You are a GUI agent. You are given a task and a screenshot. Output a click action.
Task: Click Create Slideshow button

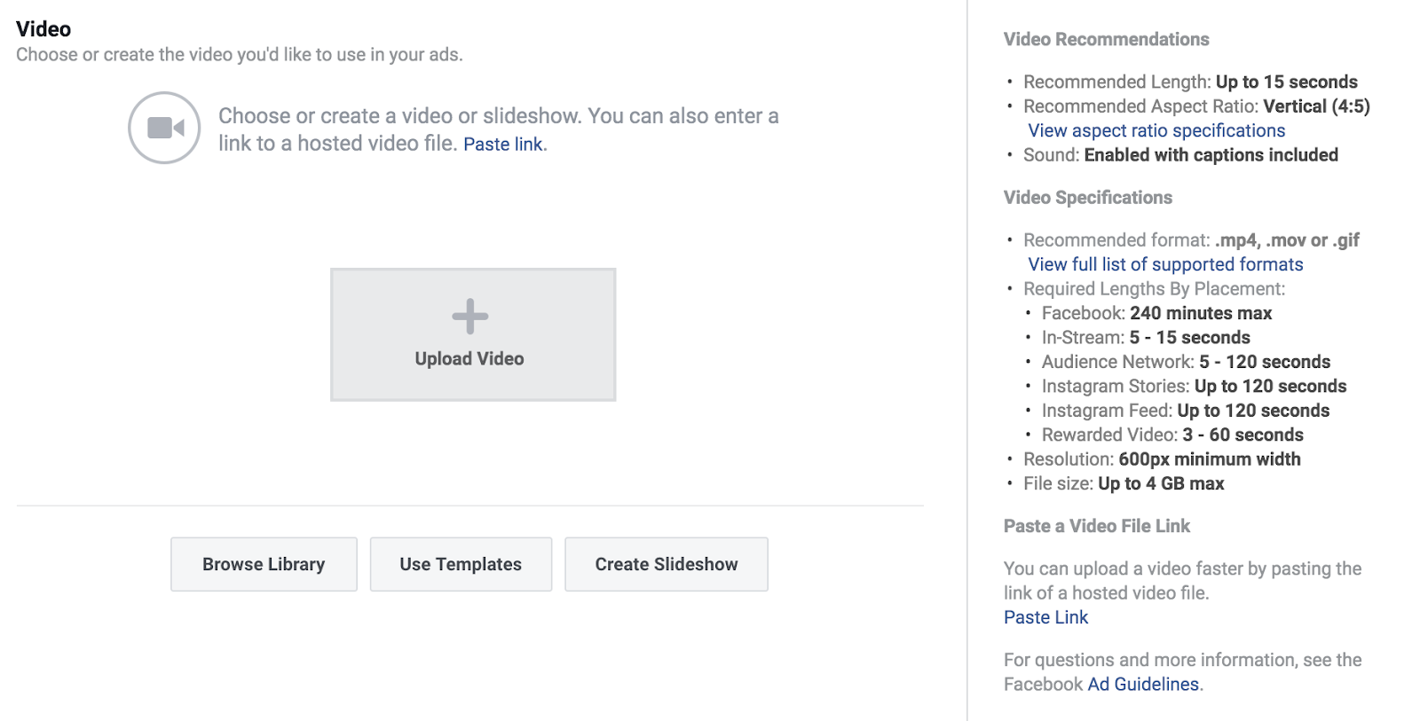667,564
